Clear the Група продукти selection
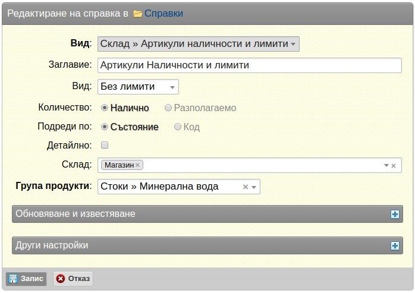This screenshot has width=415, height=293. coord(246,187)
